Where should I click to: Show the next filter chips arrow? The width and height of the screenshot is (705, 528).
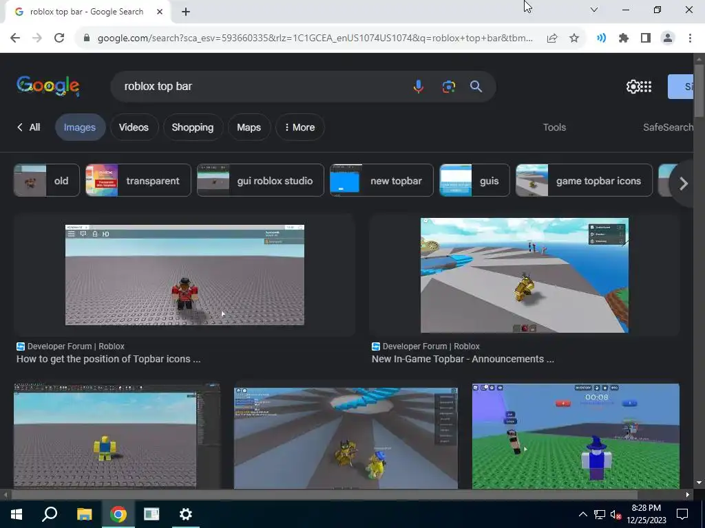coord(683,183)
